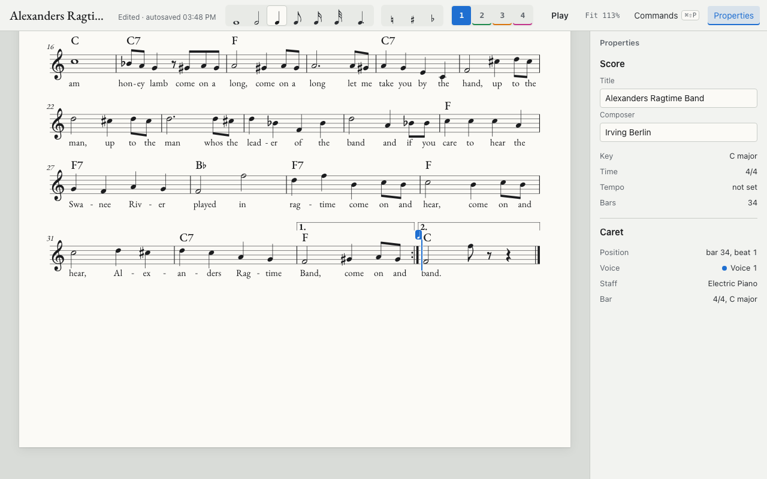This screenshot has width=767, height=479.
Task: Select the half note duration
Action: point(256,16)
